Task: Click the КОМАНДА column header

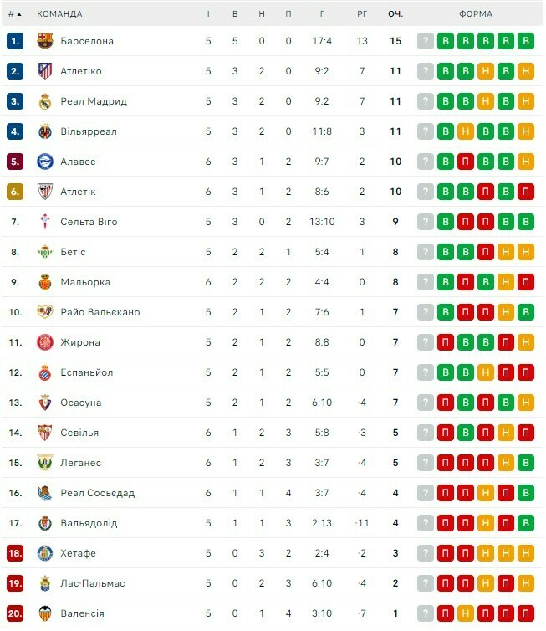Action: click(59, 13)
